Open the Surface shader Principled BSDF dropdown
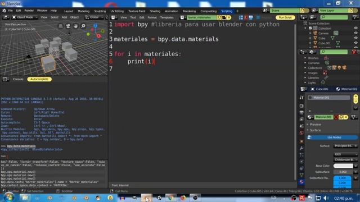Screen dimensions: 360x202 345,146
